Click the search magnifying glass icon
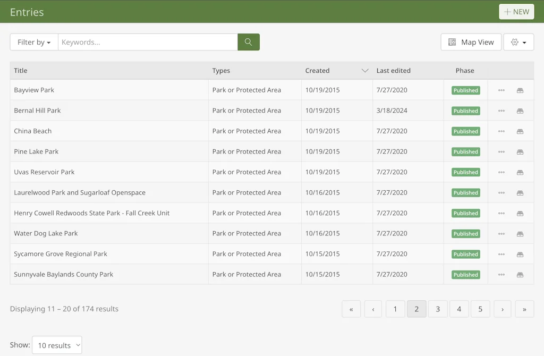The image size is (544, 356). [248, 41]
